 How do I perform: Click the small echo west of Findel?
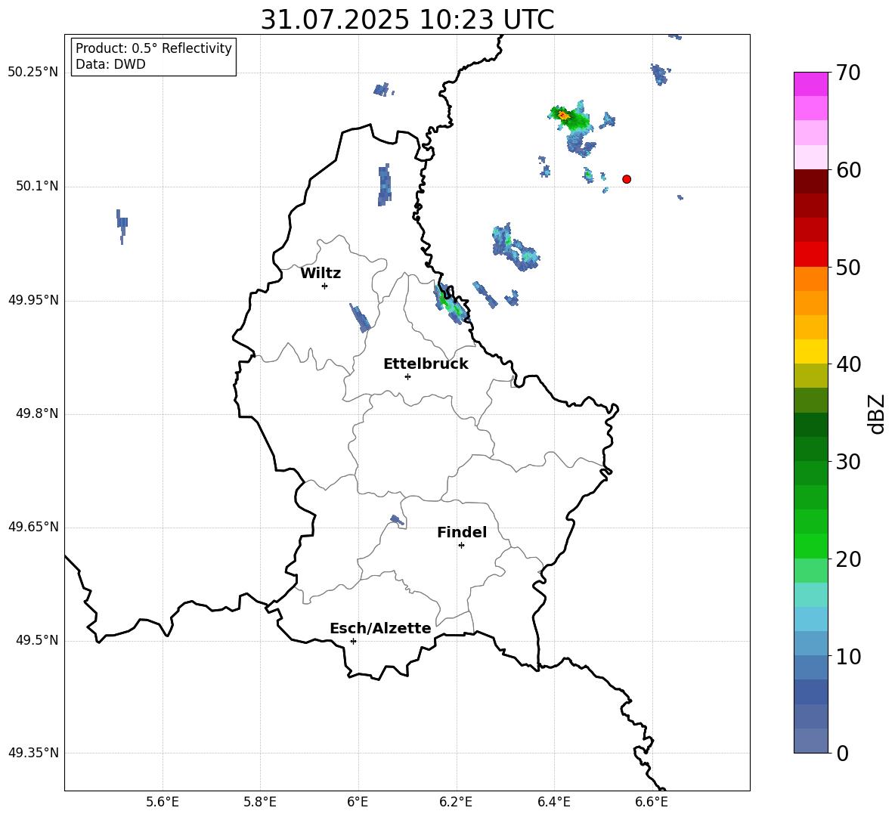398,520
